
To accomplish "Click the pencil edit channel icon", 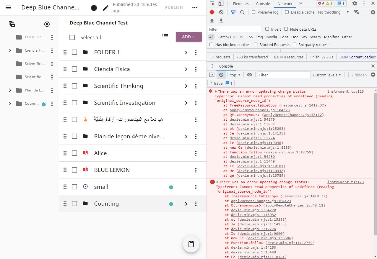I will (105, 8).
